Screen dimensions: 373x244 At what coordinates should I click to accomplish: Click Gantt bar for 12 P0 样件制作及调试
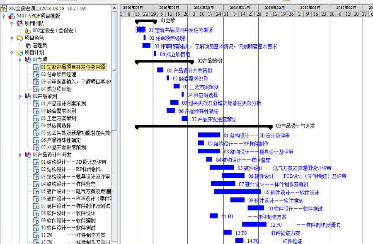tap(254, 224)
